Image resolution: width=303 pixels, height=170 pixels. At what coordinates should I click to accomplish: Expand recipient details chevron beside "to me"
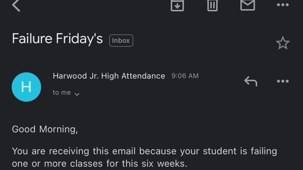coord(77,94)
